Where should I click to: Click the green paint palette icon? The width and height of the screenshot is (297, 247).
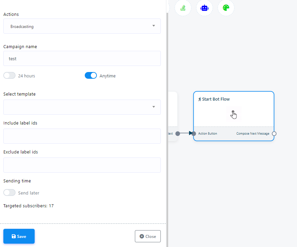pyautogui.click(x=226, y=8)
